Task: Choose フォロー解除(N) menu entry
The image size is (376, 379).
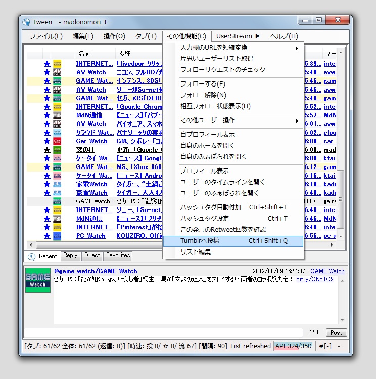Action: tap(233, 95)
